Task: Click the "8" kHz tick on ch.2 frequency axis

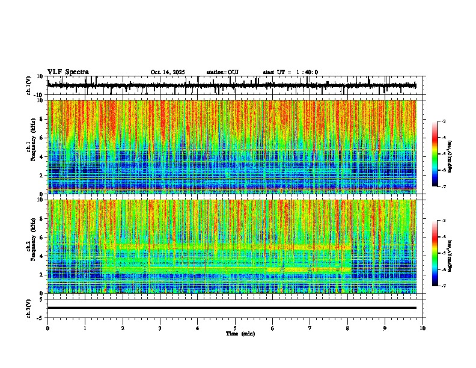Action: click(x=41, y=219)
